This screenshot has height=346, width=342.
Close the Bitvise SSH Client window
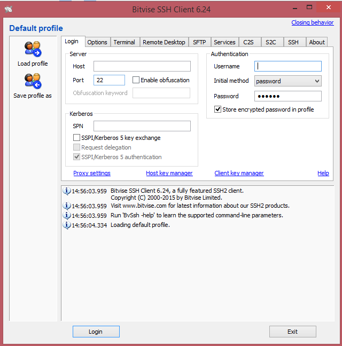(x=329, y=7)
